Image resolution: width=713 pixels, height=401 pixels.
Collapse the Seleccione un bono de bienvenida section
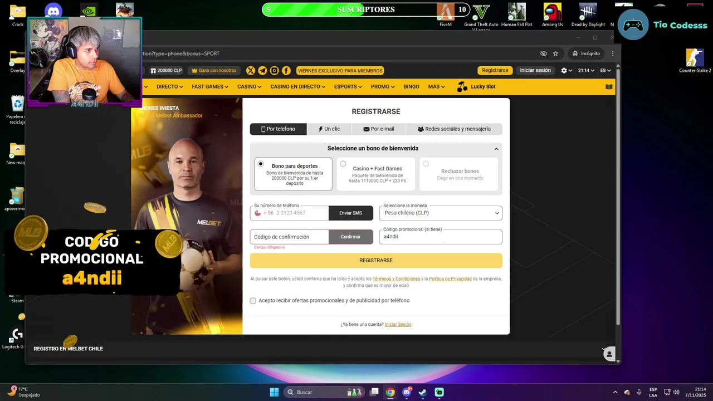tap(496, 149)
